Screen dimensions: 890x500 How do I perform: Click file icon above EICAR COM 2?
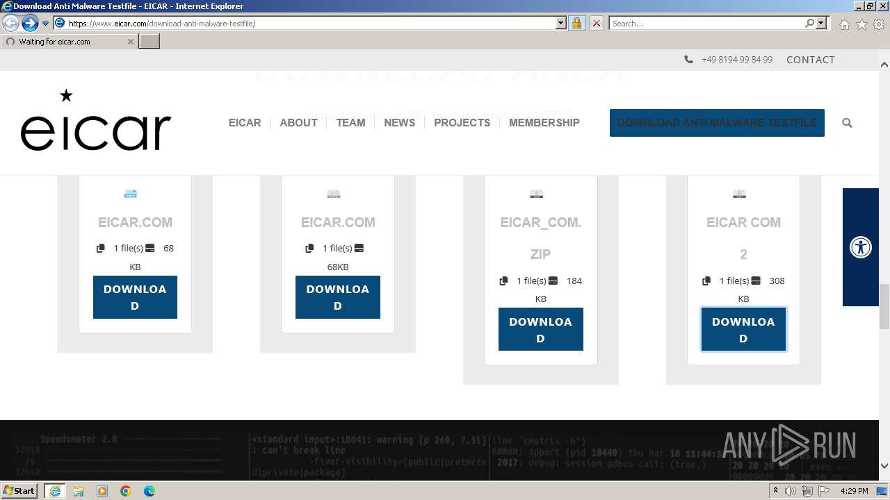coord(739,194)
